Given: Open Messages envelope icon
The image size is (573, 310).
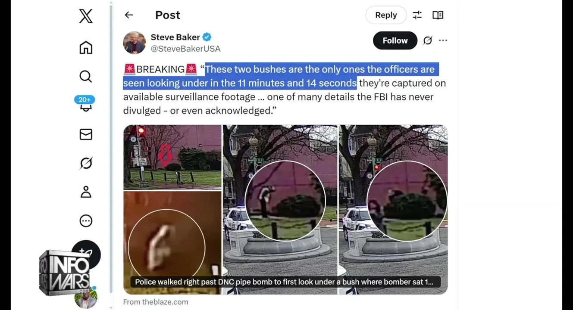Looking at the screenshot, I should click(x=86, y=134).
